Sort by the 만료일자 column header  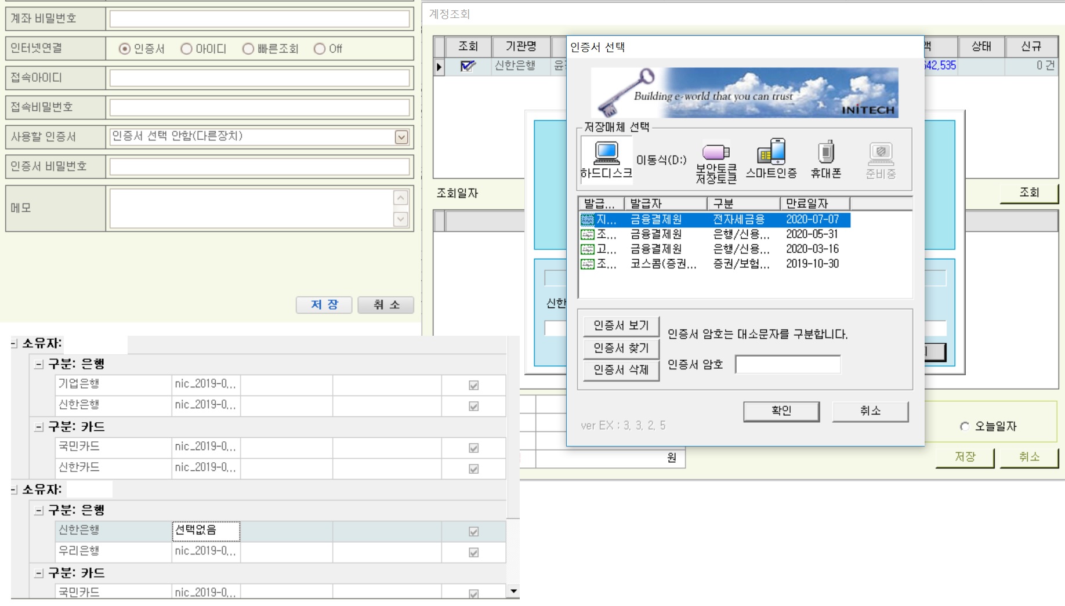[814, 204]
